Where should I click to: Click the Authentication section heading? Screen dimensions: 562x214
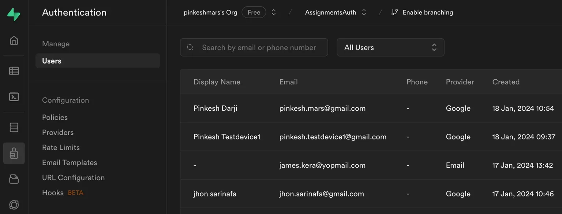click(74, 12)
